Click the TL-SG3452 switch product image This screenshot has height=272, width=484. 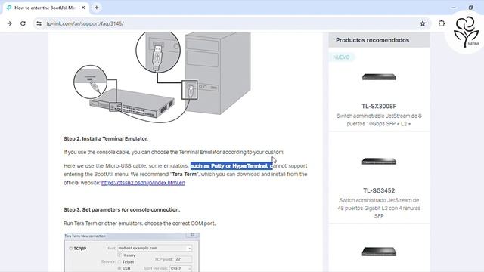[379, 161]
